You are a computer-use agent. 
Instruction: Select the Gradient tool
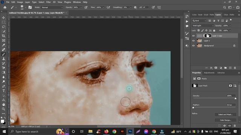pyautogui.click(x=3, y=72)
